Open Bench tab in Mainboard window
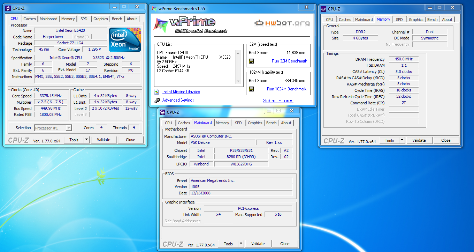474x252 pixels. 272,123
